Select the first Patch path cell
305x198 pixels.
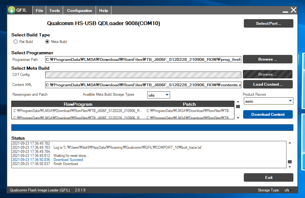(x=189, y=111)
